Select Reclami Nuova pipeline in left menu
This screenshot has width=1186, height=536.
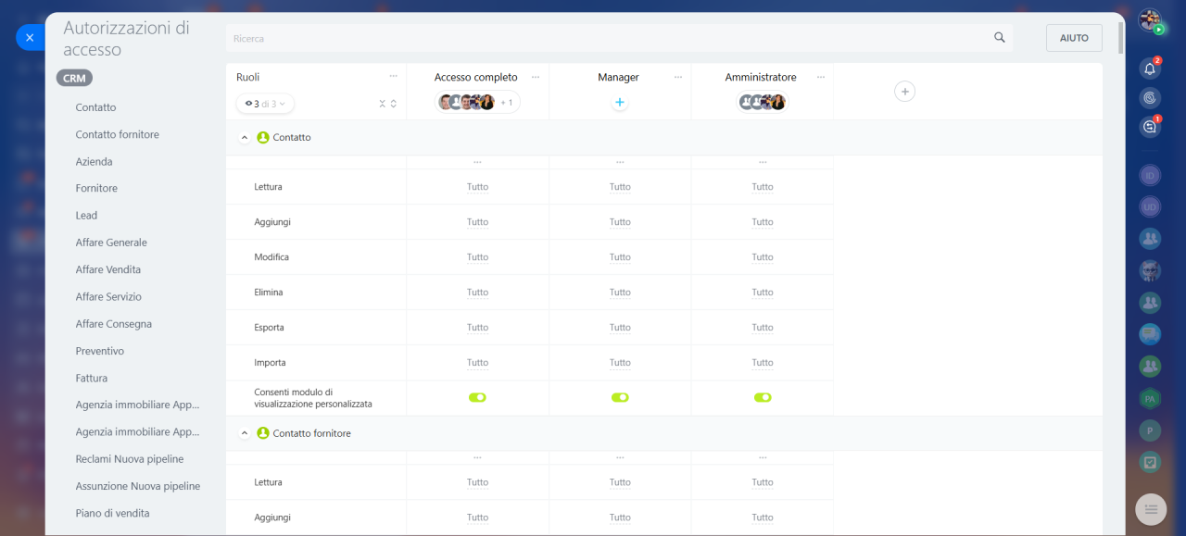[130, 459]
